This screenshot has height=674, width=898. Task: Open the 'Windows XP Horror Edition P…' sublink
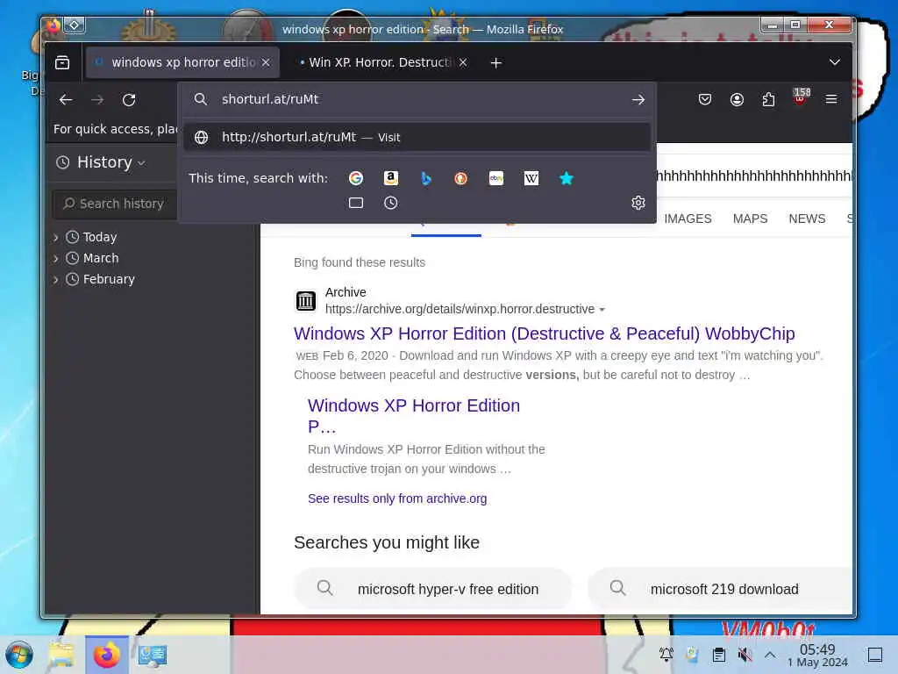pos(414,416)
